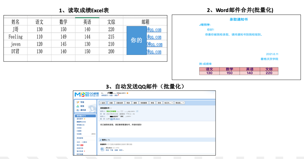The width and height of the screenshot is (304, 159).
Task: Click the docx icon in the 附件 header line
Action: pyautogui.click(x=112, y=119)
